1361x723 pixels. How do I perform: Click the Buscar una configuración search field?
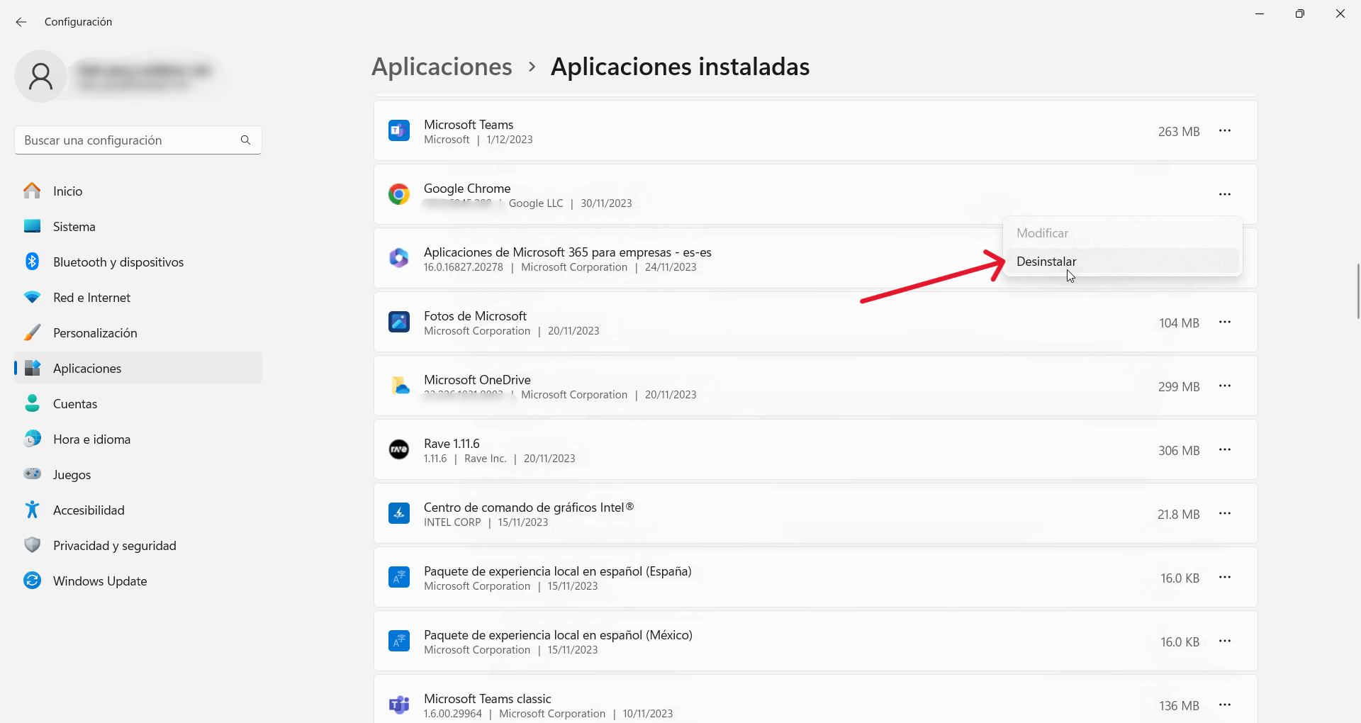[x=138, y=140]
